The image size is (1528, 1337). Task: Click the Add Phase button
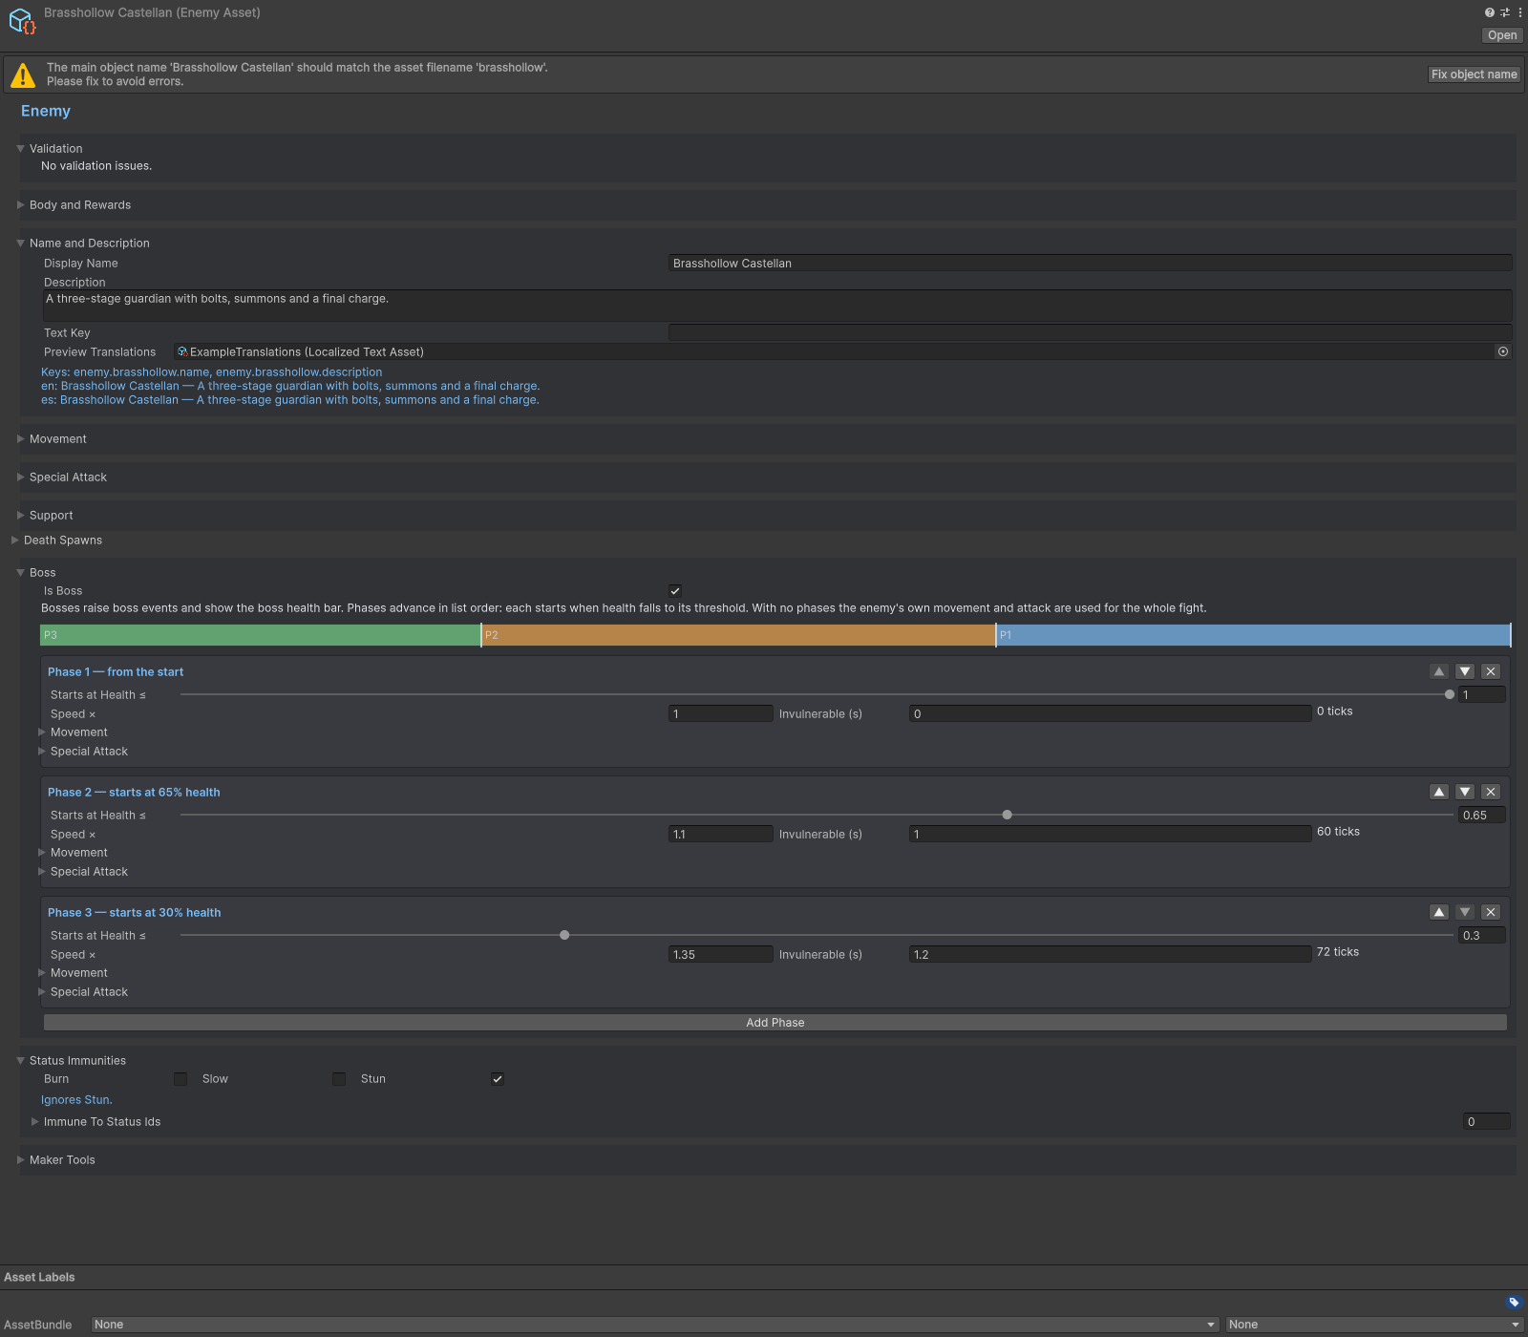775,1023
